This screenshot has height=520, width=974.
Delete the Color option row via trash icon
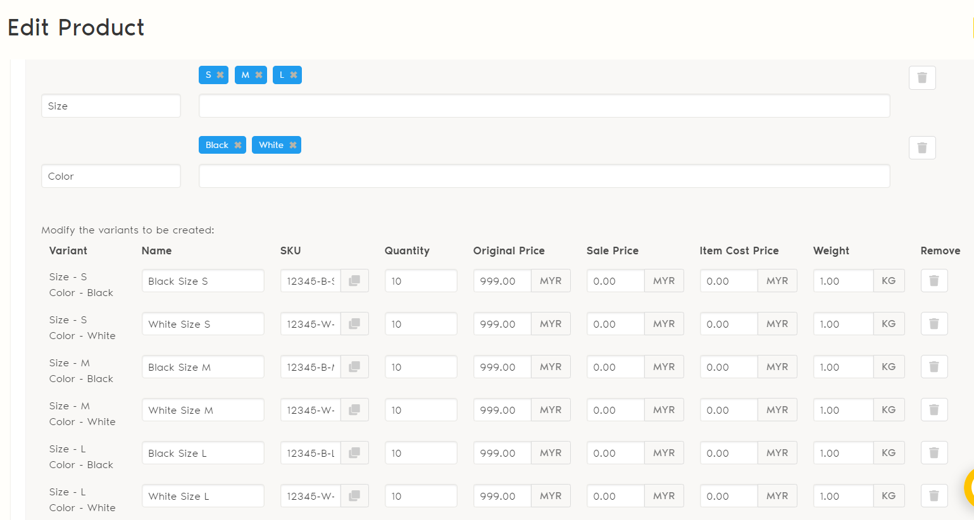(921, 148)
